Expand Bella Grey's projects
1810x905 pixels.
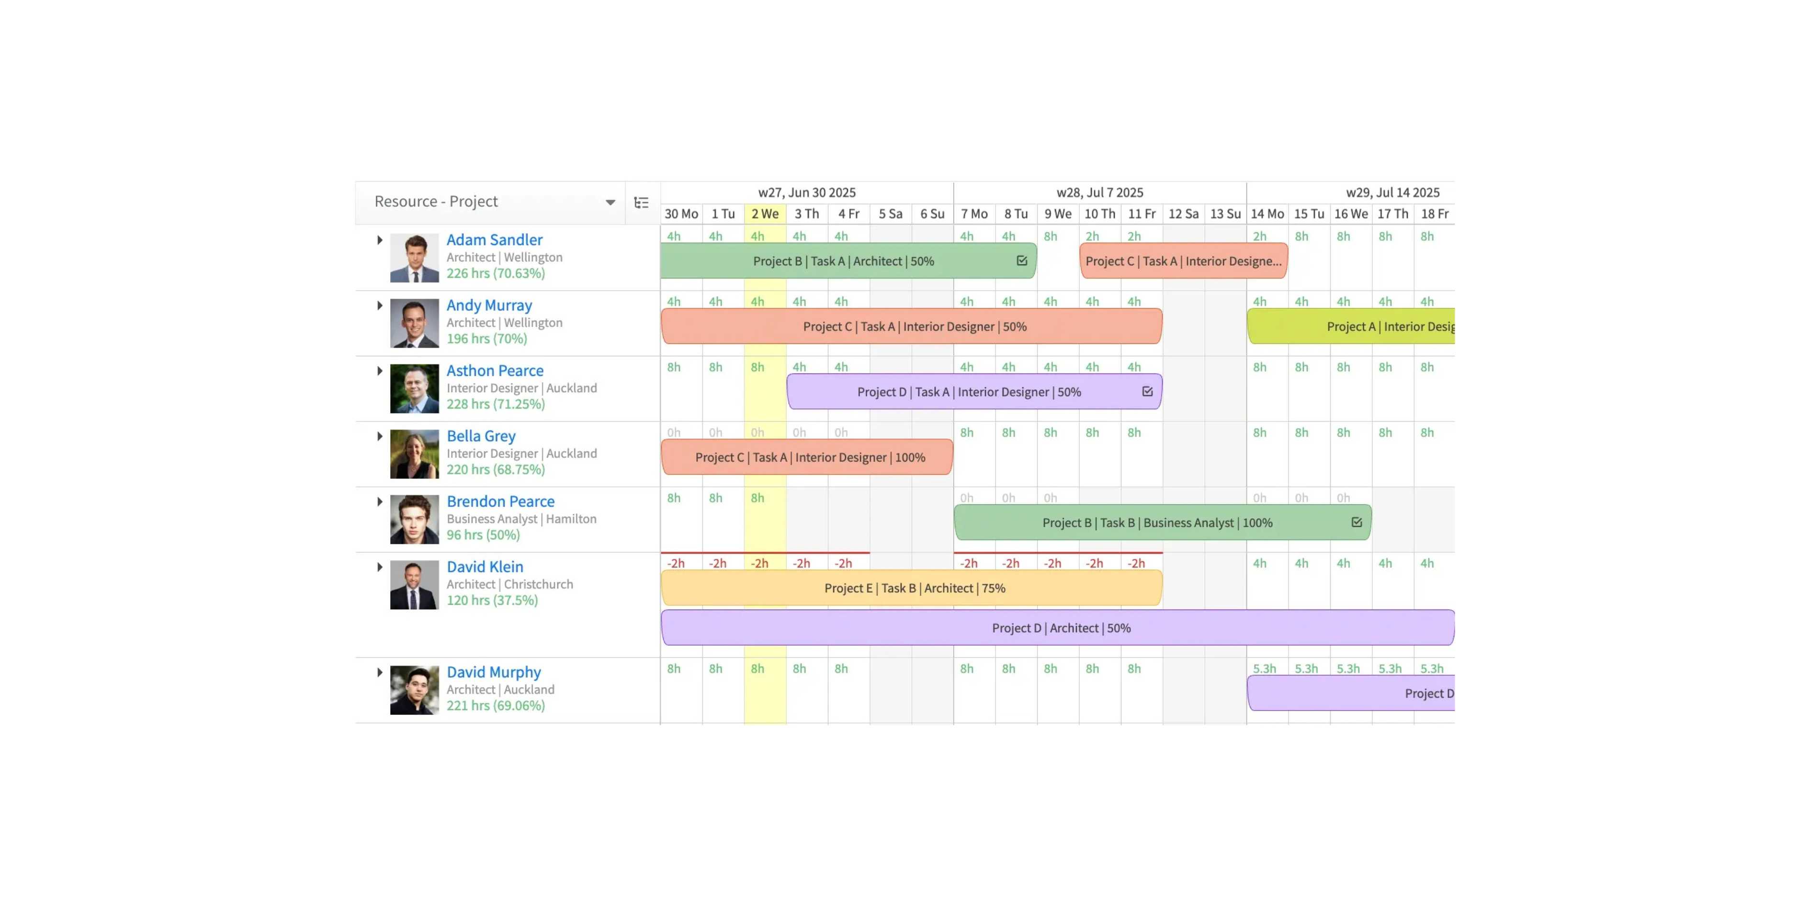[379, 436]
